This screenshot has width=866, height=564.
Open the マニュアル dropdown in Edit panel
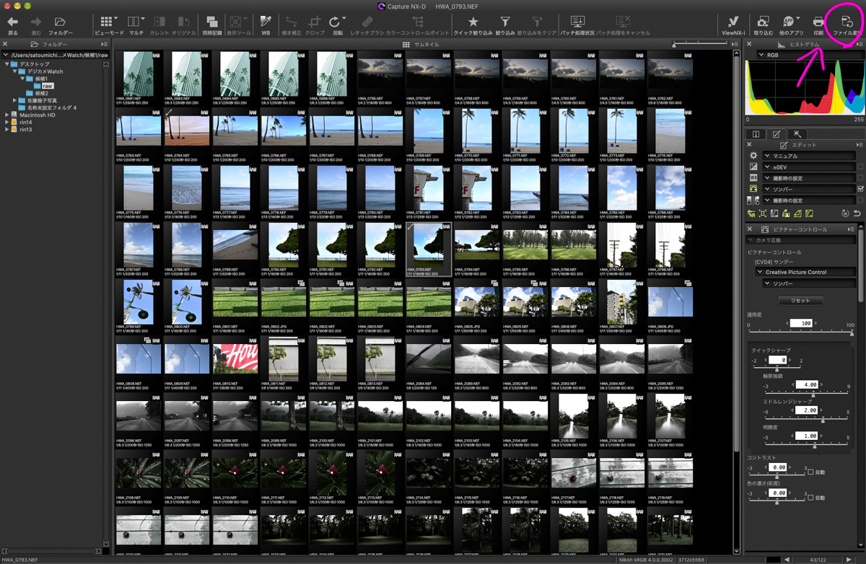(x=808, y=156)
